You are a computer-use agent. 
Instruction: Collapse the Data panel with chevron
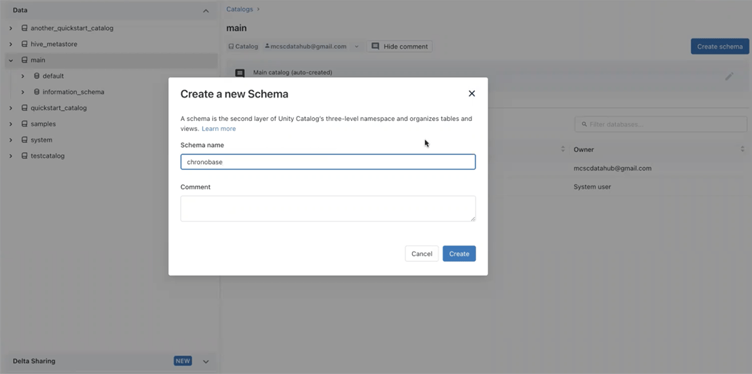coord(206,11)
